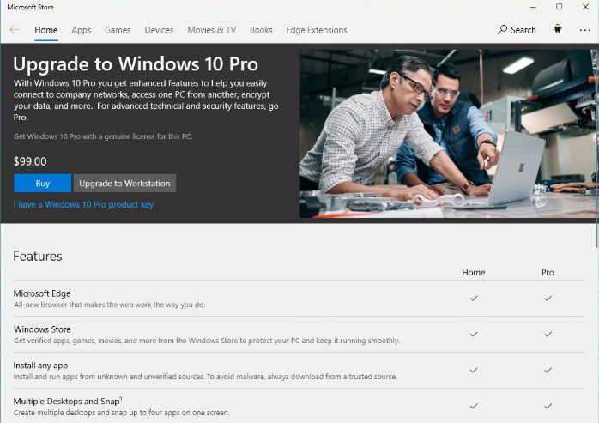
Task: Open the Edge Extensions tab
Action: 317,30
